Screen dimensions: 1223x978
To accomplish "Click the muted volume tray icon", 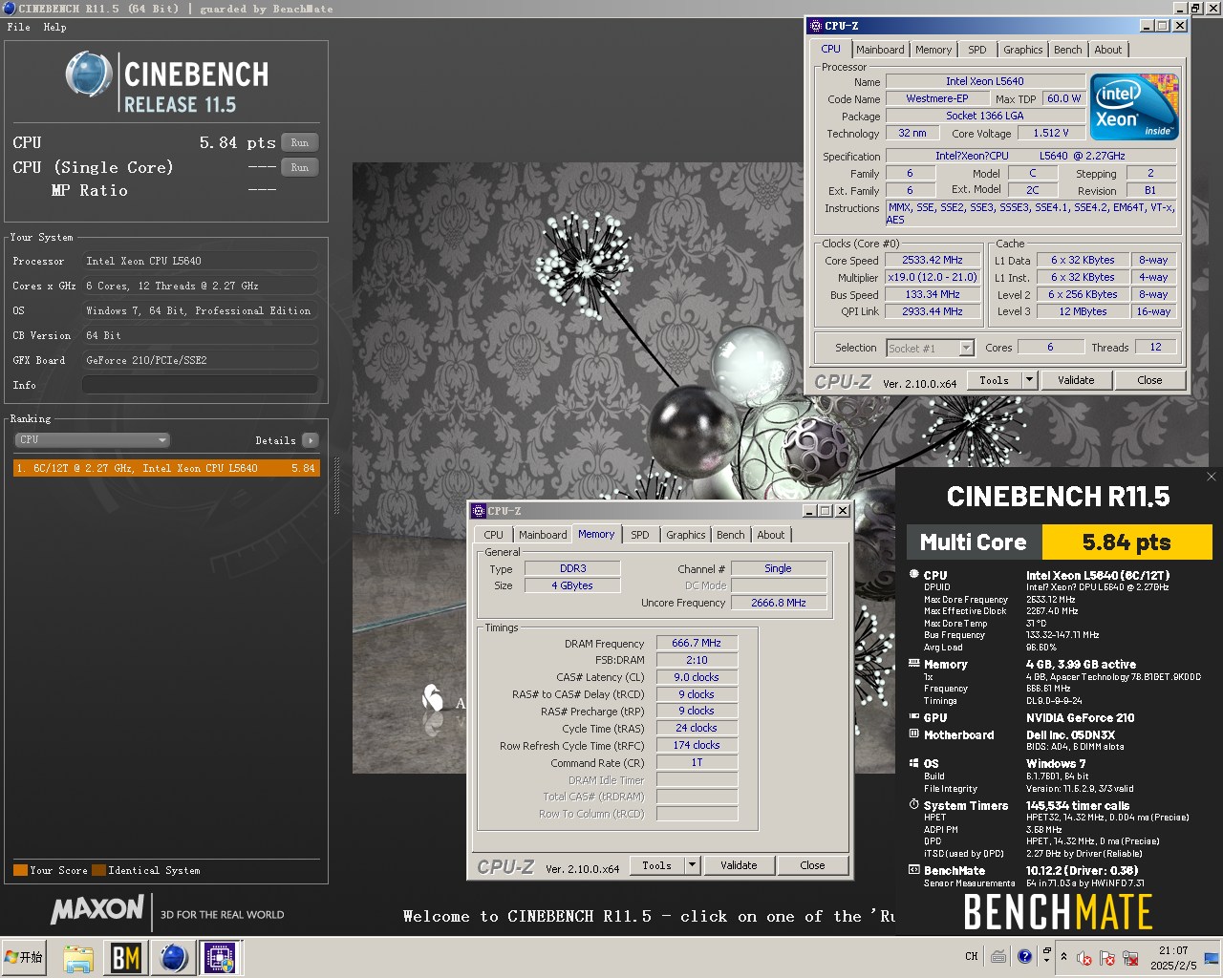I will pyautogui.click(x=1084, y=958).
